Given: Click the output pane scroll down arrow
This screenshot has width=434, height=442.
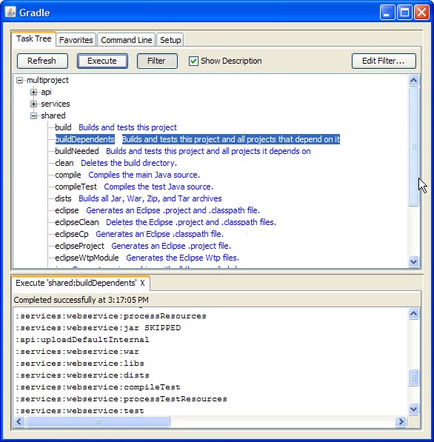Looking at the screenshot, I should (413, 409).
